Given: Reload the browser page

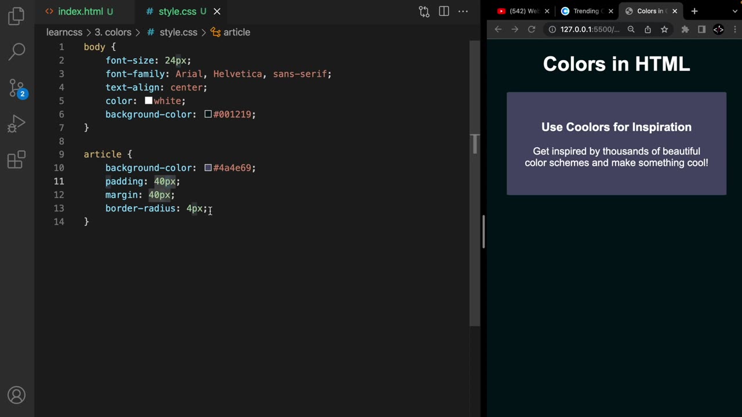Looking at the screenshot, I should tap(531, 30).
